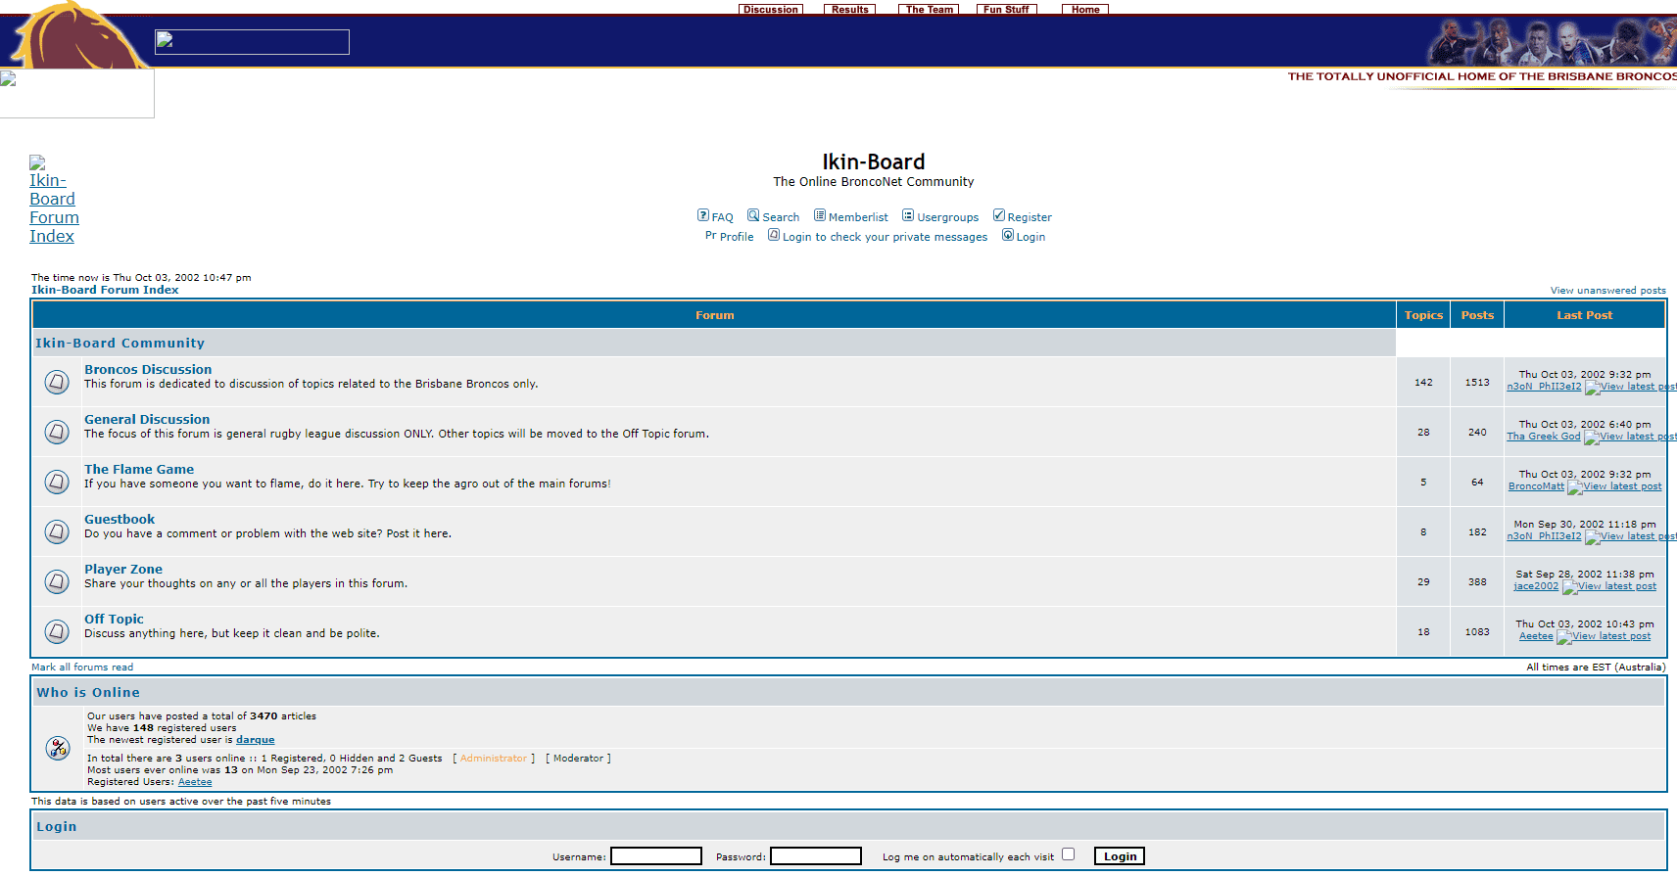Image resolution: width=1677 pixels, height=876 pixels.
Task: Click the Search magnifier icon
Action: point(753,215)
